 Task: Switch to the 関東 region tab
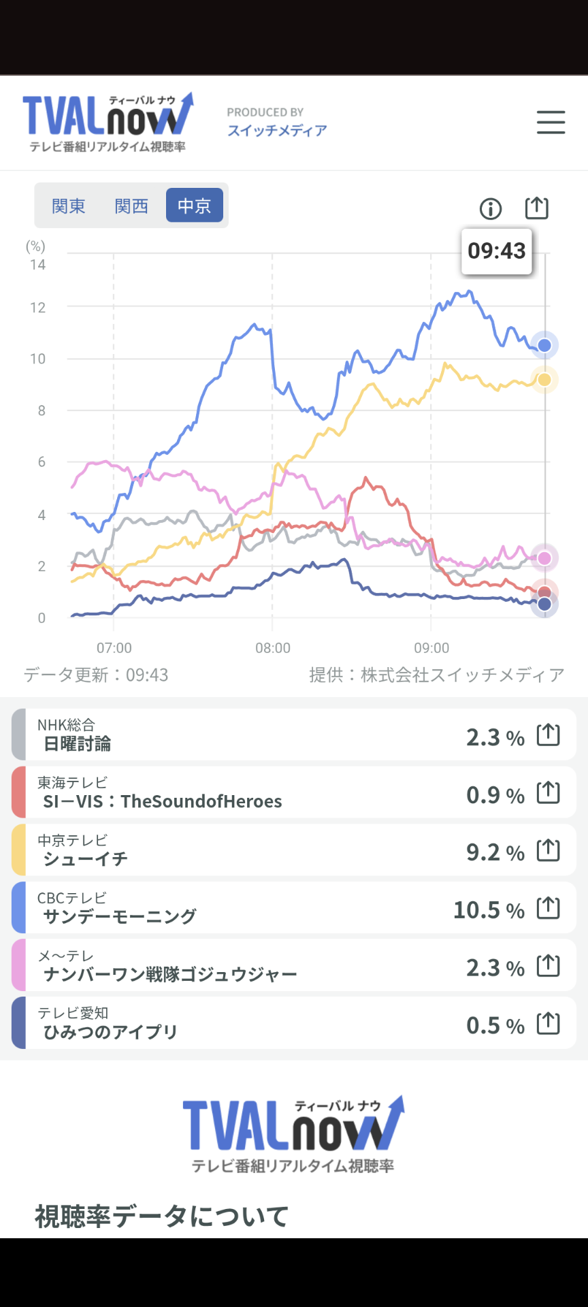(69, 206)
